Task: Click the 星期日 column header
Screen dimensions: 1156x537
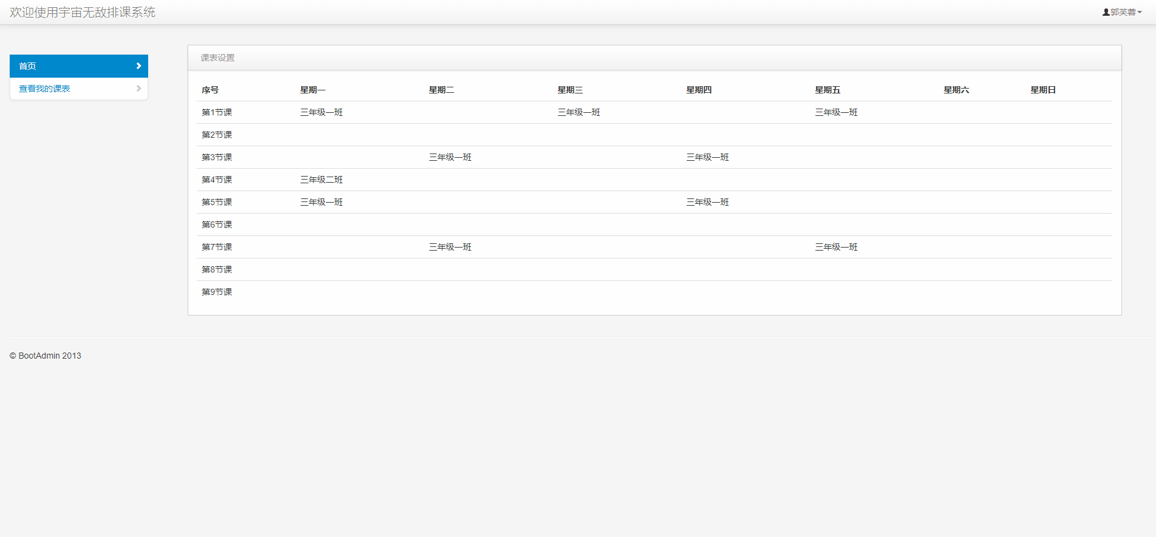Action: pos(1043,90)
